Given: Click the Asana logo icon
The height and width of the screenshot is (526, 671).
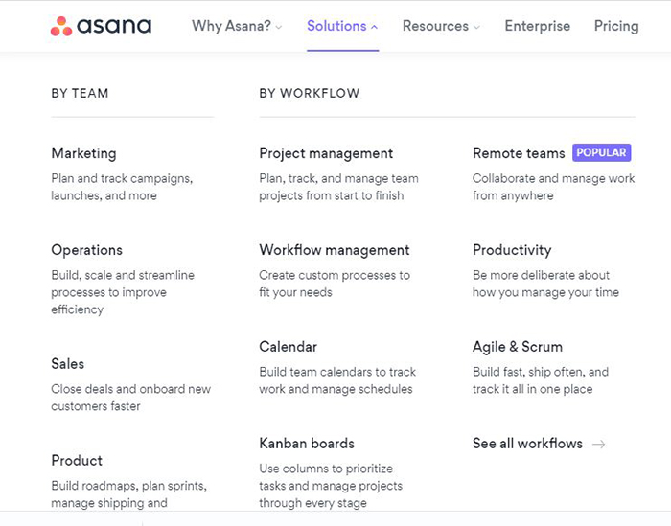Looking at the screenshot, I should coord(61,26).
